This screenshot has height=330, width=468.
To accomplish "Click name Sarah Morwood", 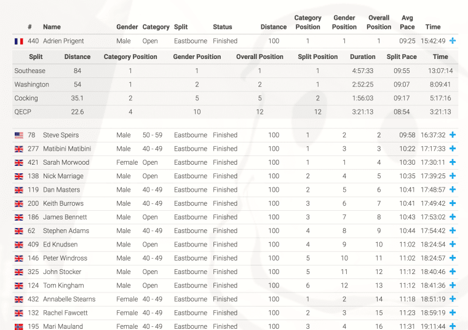I will [66, 162].
